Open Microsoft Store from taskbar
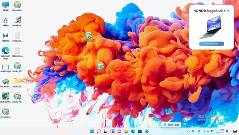Viewport: 239px width, 135px height. click(x=140, y=131)
